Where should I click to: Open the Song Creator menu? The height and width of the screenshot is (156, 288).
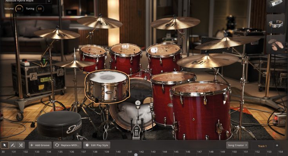237,145
